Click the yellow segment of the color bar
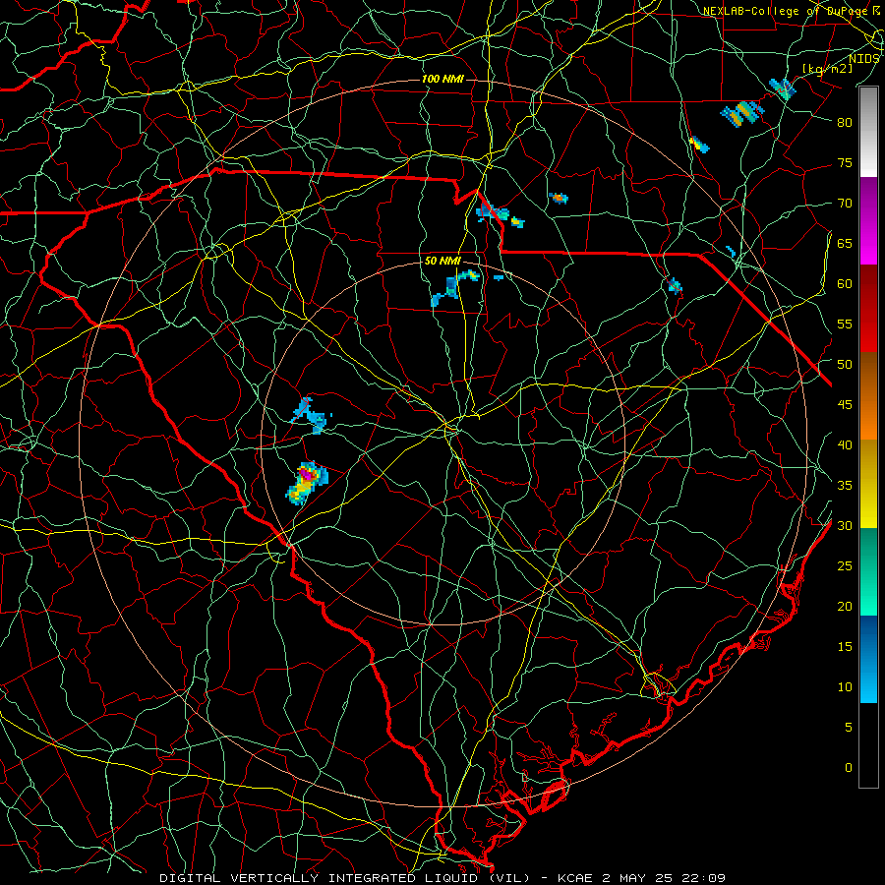This screenshot has height=885, width=885. [x=868, y=484]
